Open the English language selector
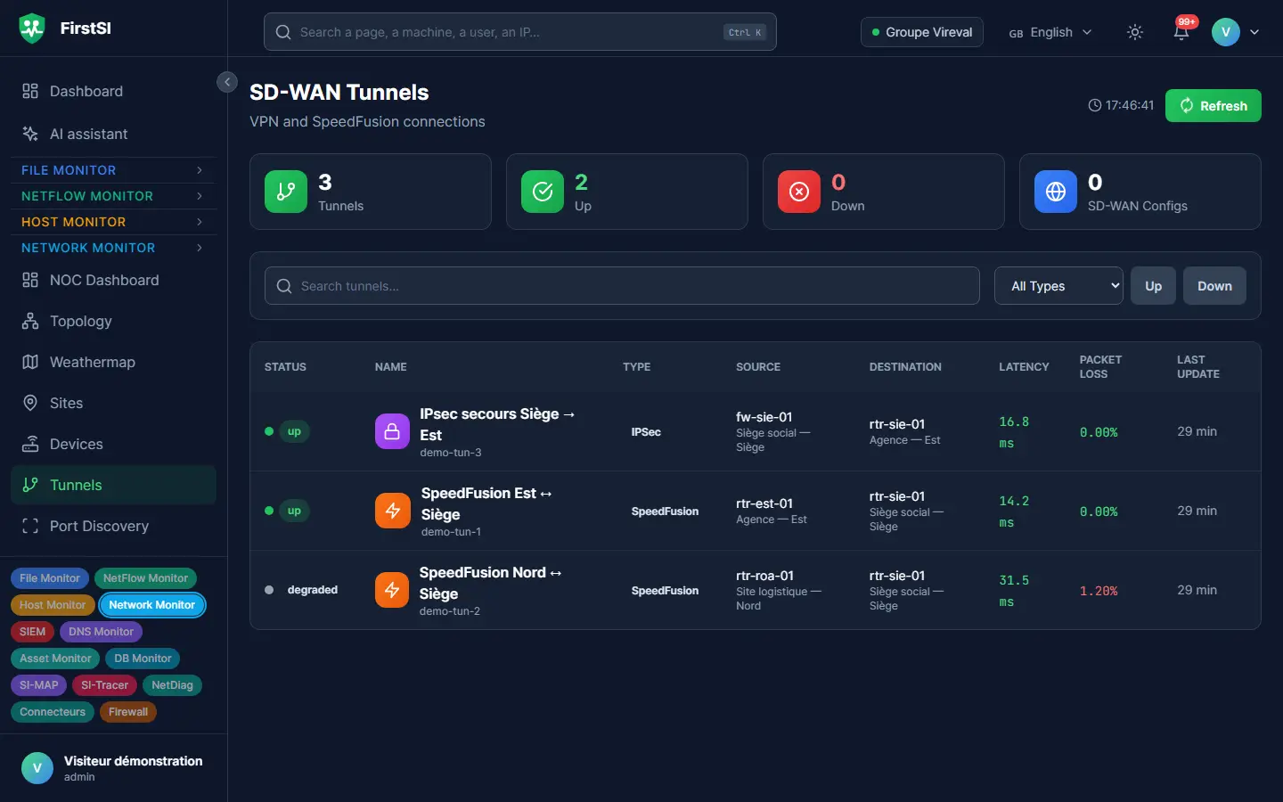Image resolution: width=1283 pixels, height=802 pixels. click(1050, 32)
